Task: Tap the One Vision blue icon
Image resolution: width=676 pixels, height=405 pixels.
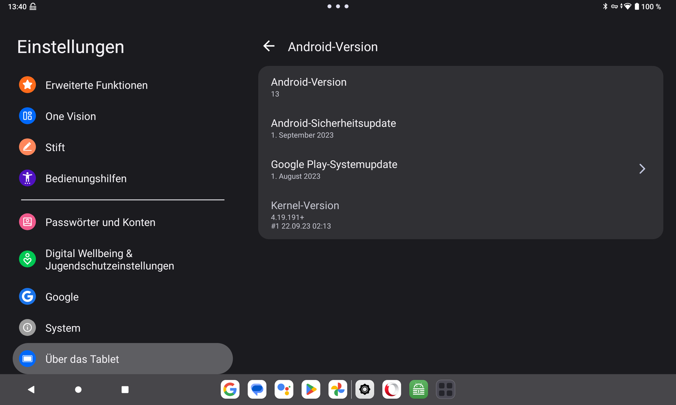Action: tap(27, 116)
